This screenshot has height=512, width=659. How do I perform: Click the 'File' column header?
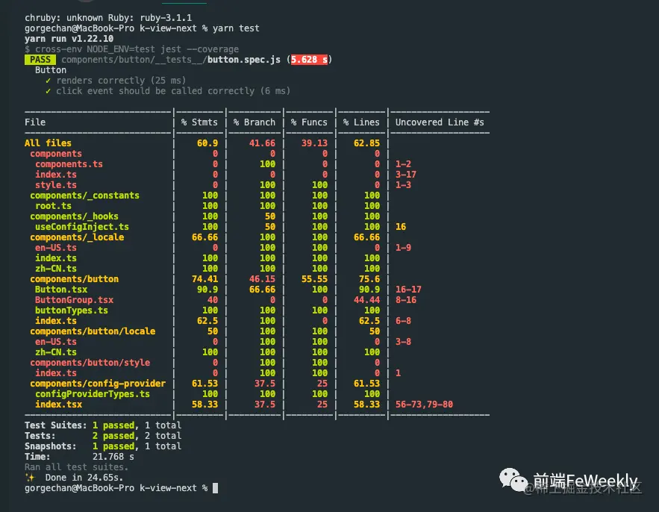[x=35, y=122]
